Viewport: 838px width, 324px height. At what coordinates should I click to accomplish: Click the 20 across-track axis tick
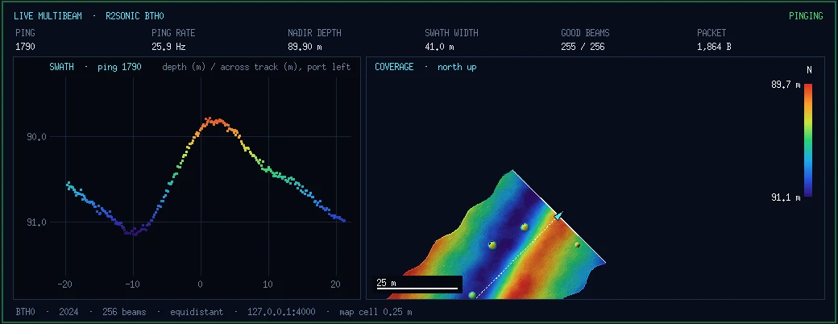tap(336, 285)
